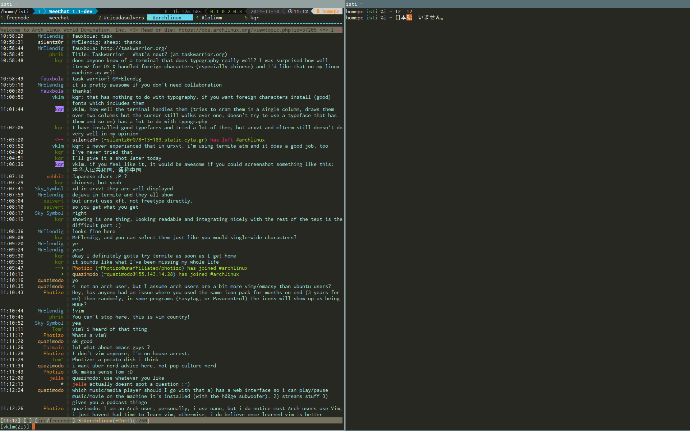The height and width of the screenshot is (431, 690).
Task: Open the http://taskwarrior.org/ link
Action: (134, 48)
